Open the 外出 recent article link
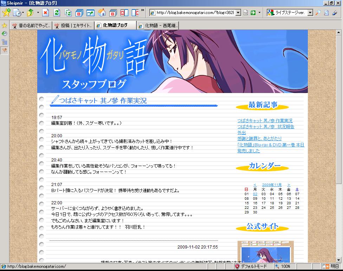This screenshot has width=343, height=271. click(x=242, y=133)
